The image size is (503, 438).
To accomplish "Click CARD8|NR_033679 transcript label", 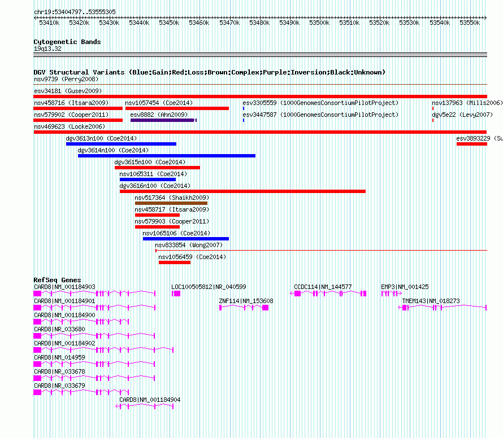I will coord(59,386).
